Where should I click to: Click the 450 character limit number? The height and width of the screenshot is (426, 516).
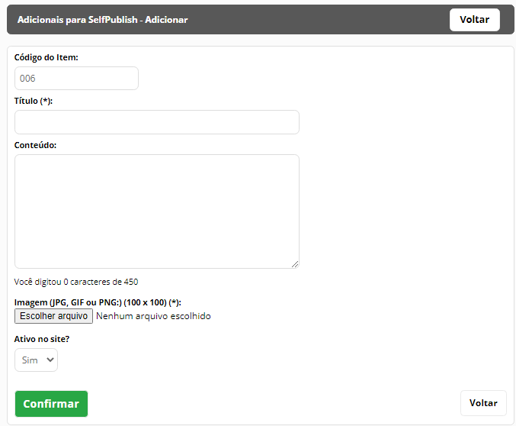tap(131, 282)
